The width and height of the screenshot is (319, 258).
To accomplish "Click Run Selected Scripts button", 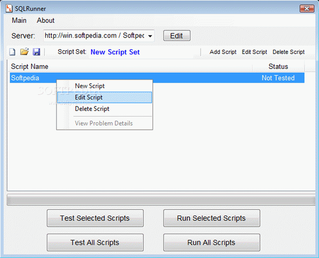I will point(212,218).
